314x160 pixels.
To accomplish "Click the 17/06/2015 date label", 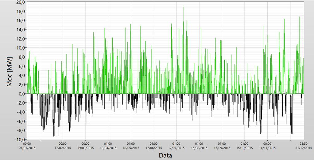I will pyautogui.click(x=153, y=148).
